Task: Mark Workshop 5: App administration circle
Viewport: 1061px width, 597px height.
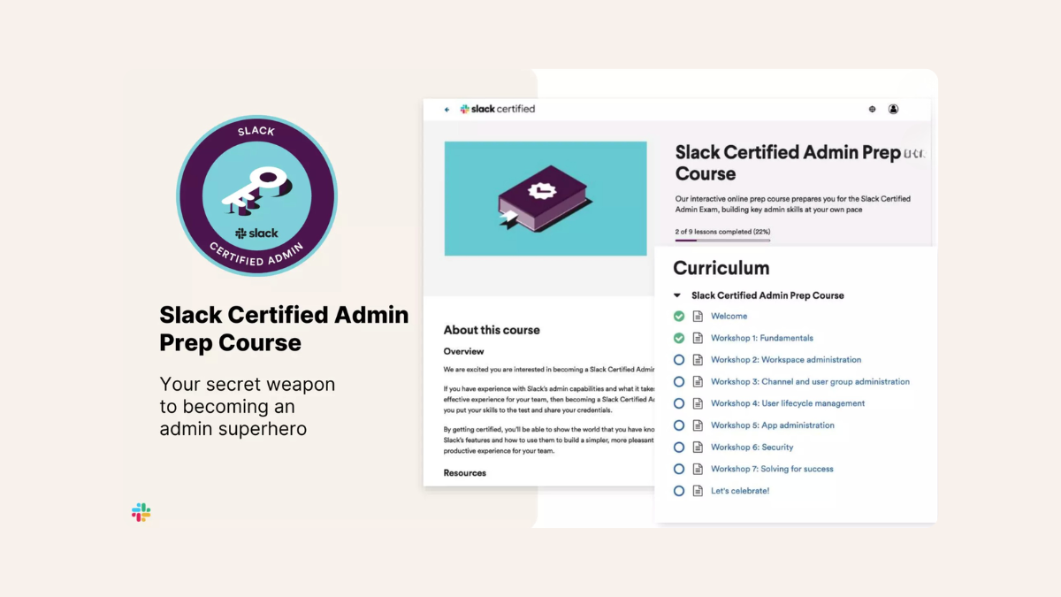Action: click(679, 425)
